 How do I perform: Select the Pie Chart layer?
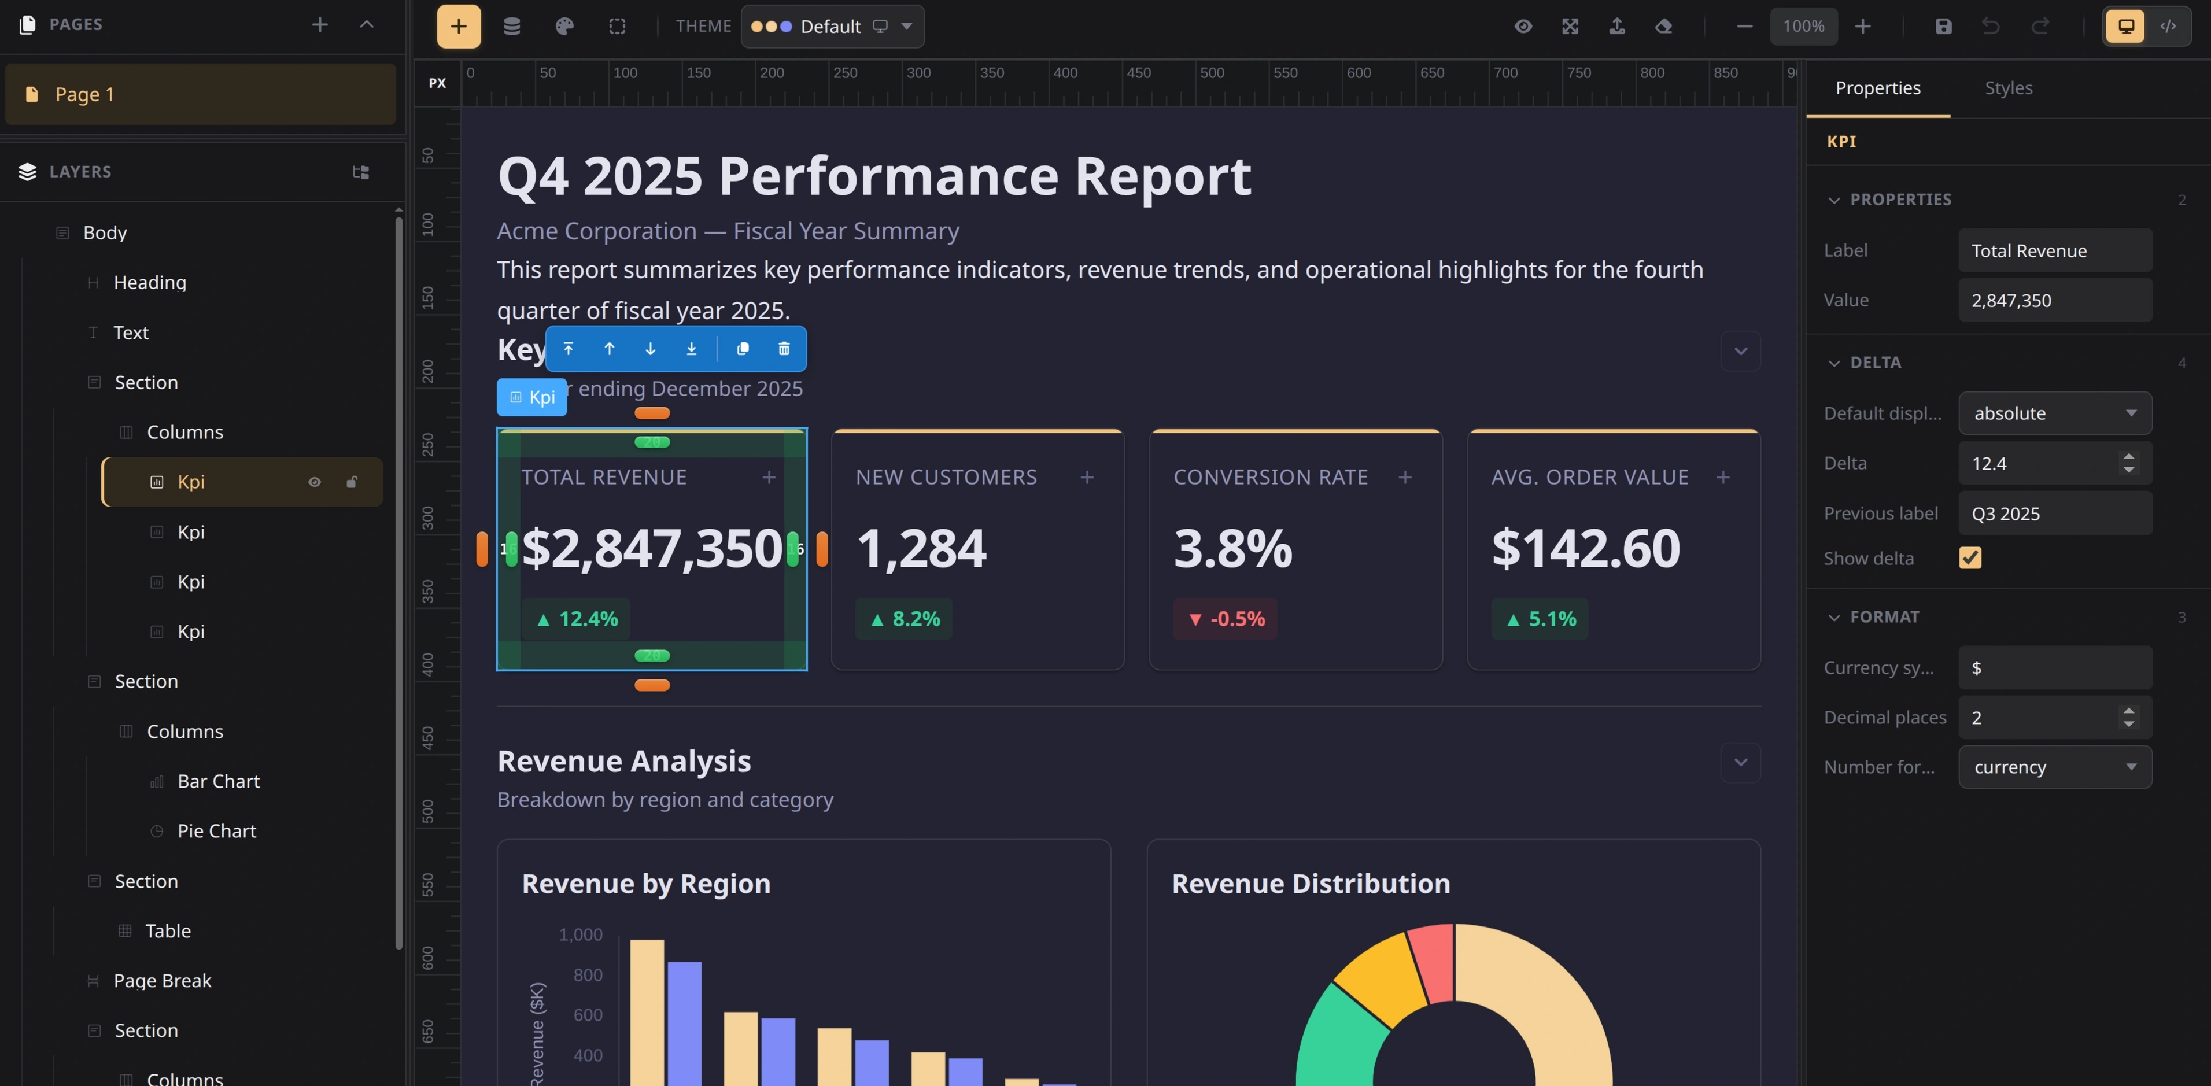pyautogui.click(x=216, y=831)
